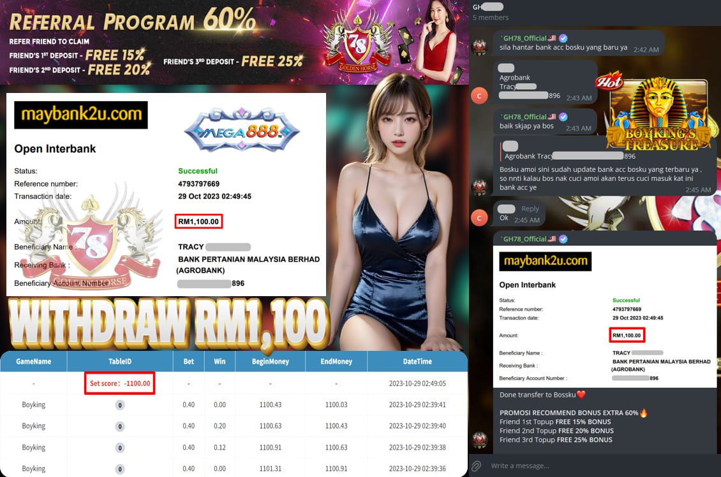Click TableID 0 badge in 02:39:38 row

(120, 448)
